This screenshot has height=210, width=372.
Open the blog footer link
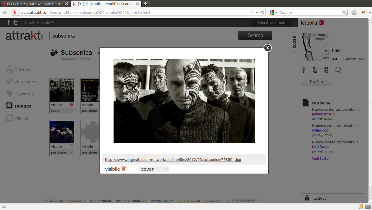click(93, 201)
